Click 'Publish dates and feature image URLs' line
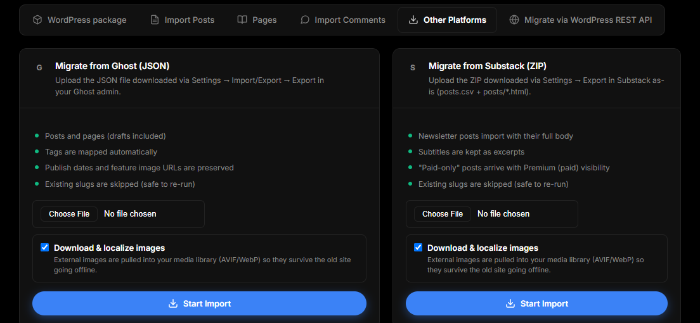The height and width of the screenshot is (323, 700). [139, 168]
